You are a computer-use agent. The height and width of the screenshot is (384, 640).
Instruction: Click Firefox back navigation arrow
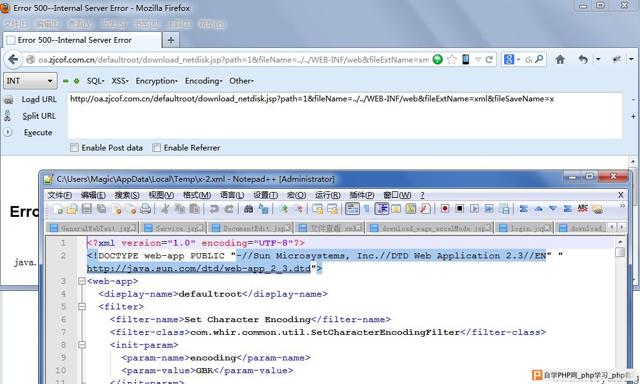[13, 59]
